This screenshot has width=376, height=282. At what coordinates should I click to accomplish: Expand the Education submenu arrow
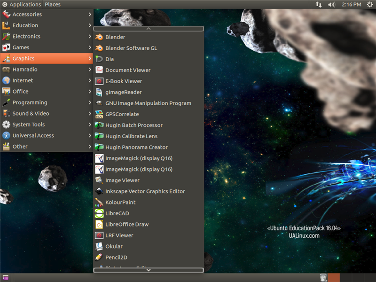point(90,25)
